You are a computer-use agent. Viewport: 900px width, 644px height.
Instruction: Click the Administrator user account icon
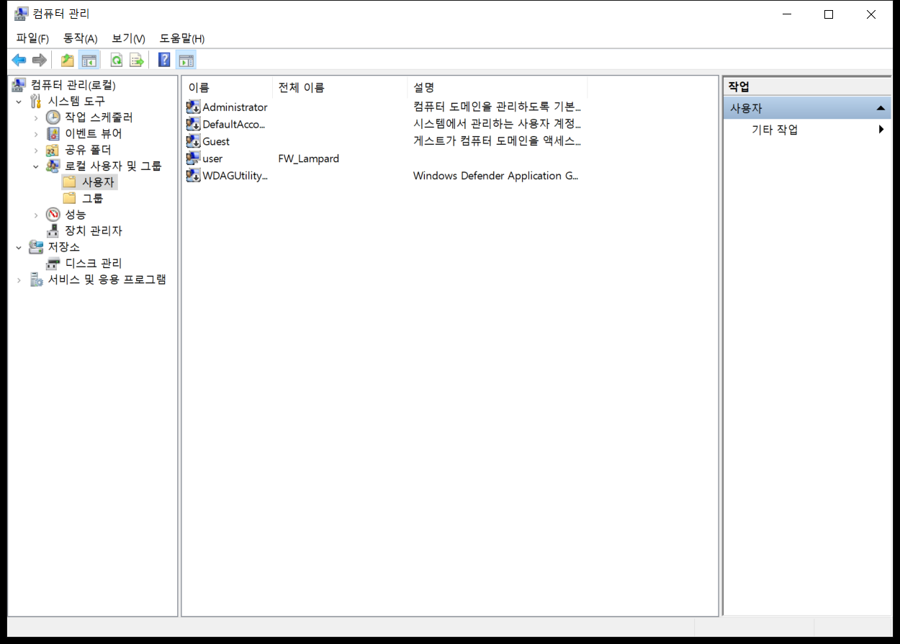click(193, 107)
